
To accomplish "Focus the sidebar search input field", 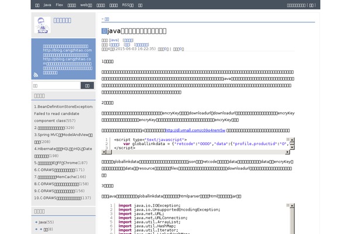I will pyautogui.click(x=56, y=85).
